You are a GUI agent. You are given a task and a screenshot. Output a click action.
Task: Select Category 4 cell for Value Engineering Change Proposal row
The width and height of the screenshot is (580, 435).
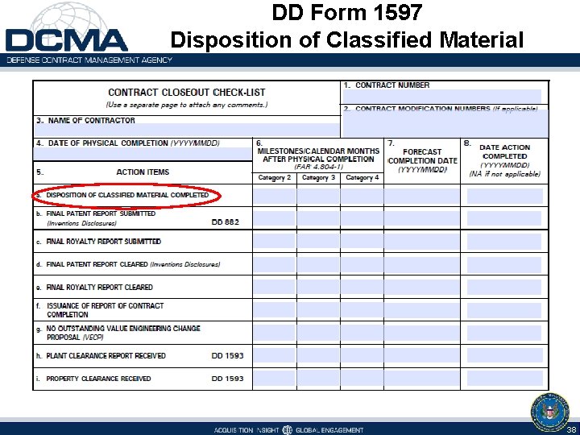coord(362,333)
